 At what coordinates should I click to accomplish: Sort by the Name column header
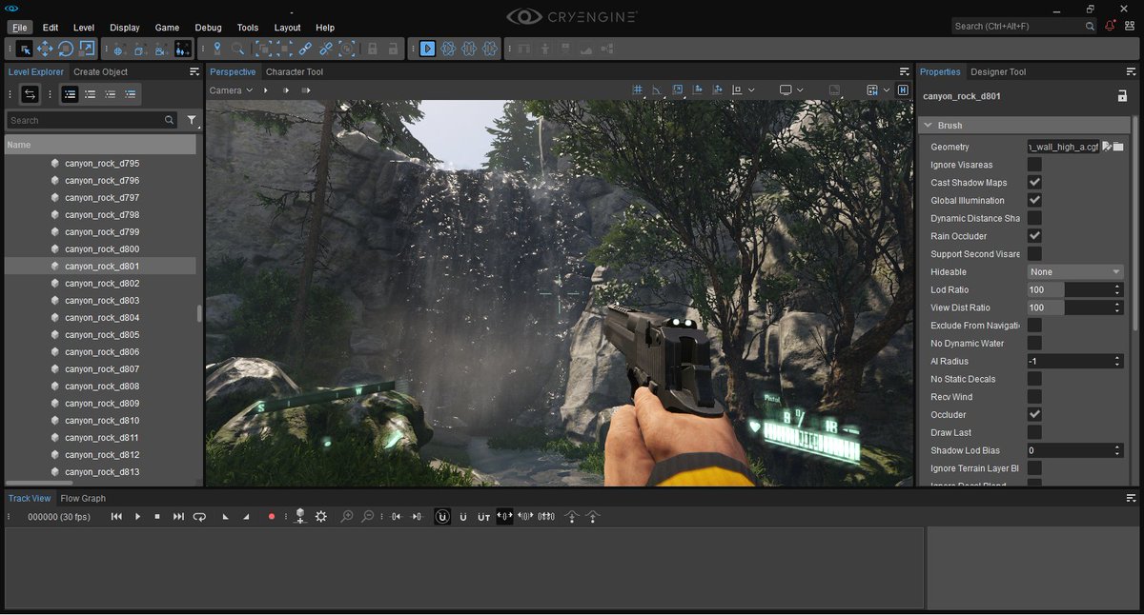(x=100, y=145)
